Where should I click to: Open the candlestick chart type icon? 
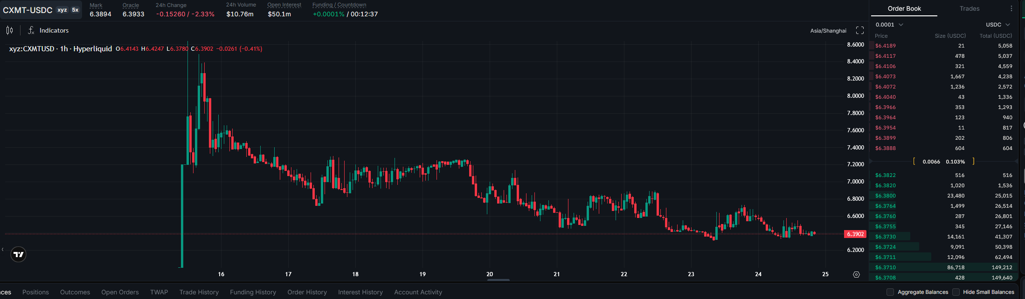10,30
